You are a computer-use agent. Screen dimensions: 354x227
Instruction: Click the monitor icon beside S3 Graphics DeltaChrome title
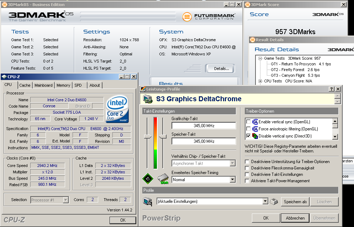(x=148, y=99)
